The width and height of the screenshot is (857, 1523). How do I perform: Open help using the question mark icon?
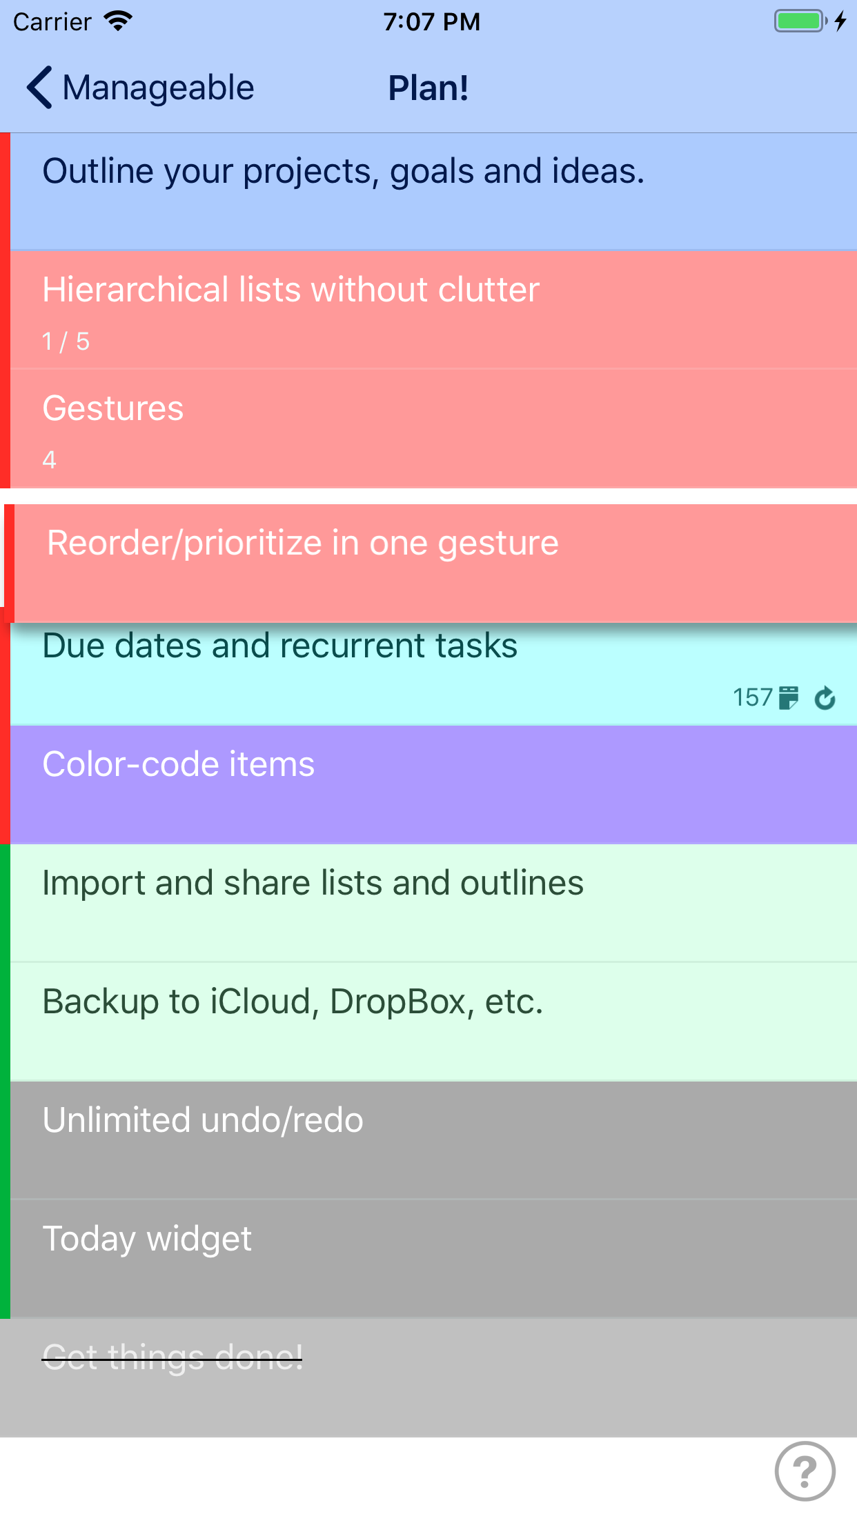tap(805, 1471)
